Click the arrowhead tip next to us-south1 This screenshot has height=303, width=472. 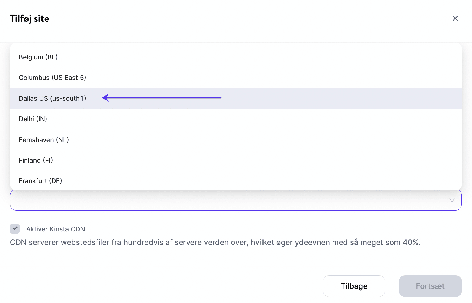click(x=104, y=98)
